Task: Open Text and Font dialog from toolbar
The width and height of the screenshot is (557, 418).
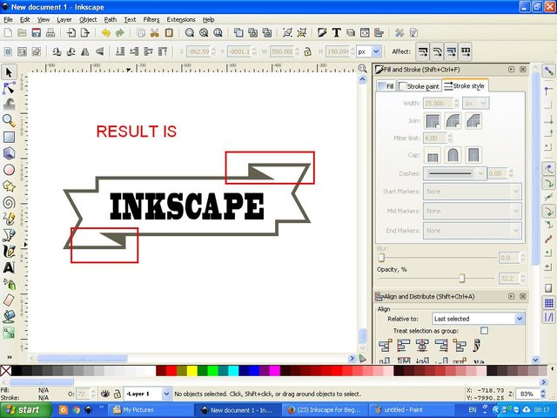Action: click(x=336, y=33)
